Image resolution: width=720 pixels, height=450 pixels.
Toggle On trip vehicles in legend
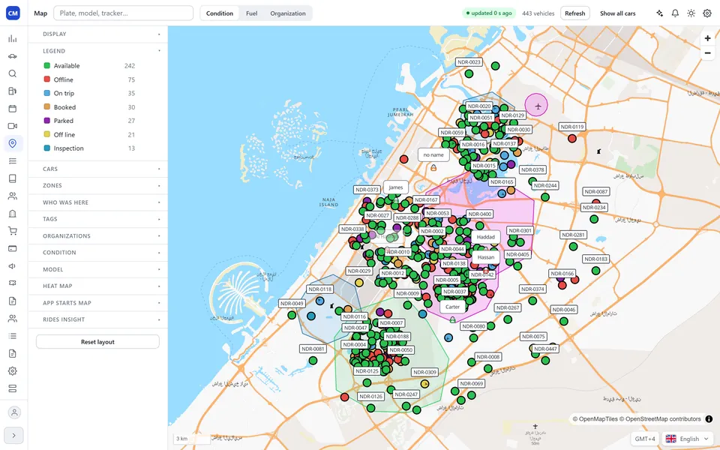(x=89, y=93)
